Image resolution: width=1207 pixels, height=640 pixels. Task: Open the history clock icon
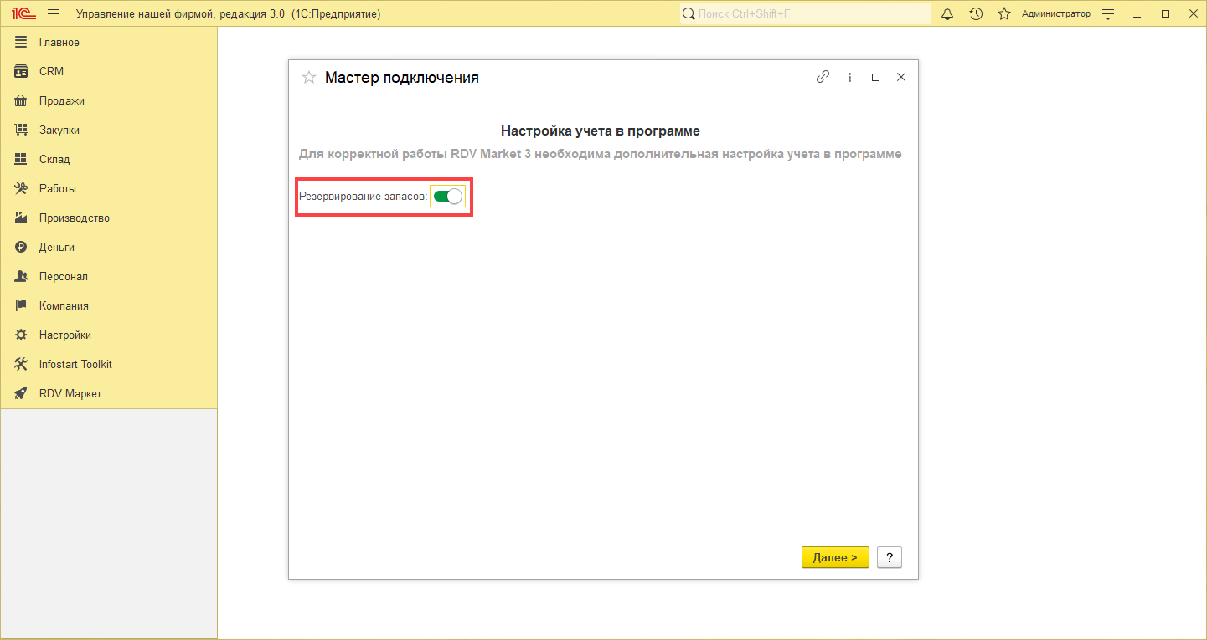(976, 13)
